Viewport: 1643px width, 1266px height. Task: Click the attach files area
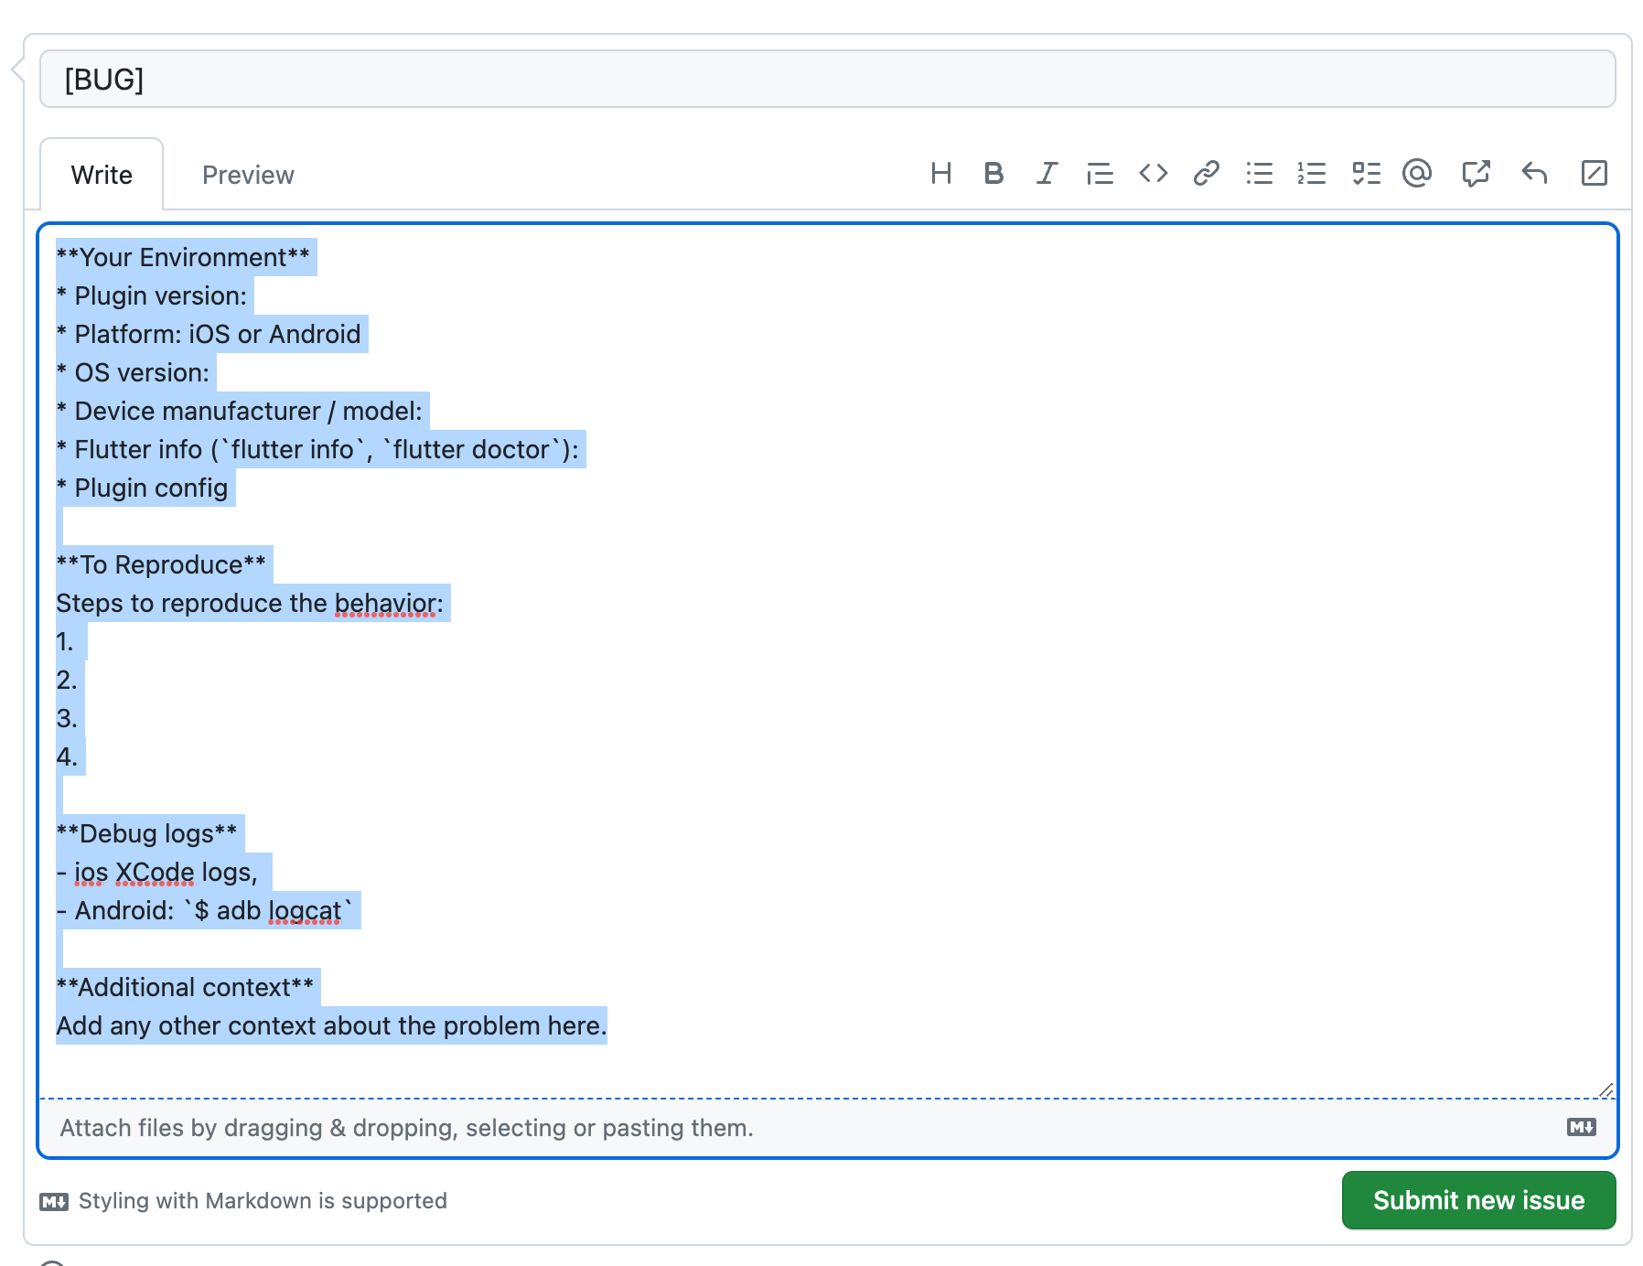(406, 1127)
